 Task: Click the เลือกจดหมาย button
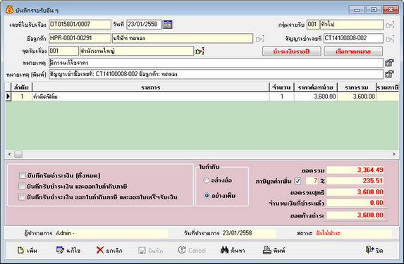pos(353,51)
